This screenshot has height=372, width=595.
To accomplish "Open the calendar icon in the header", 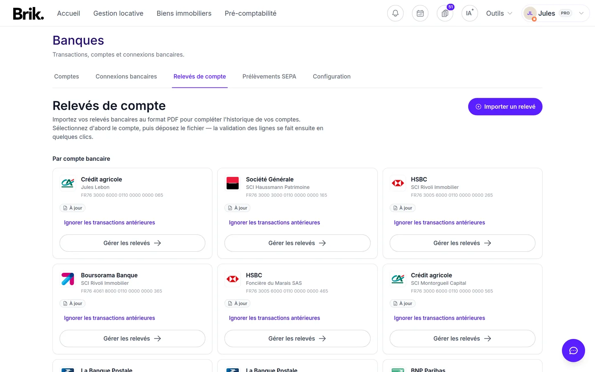I will coord(420,13).
